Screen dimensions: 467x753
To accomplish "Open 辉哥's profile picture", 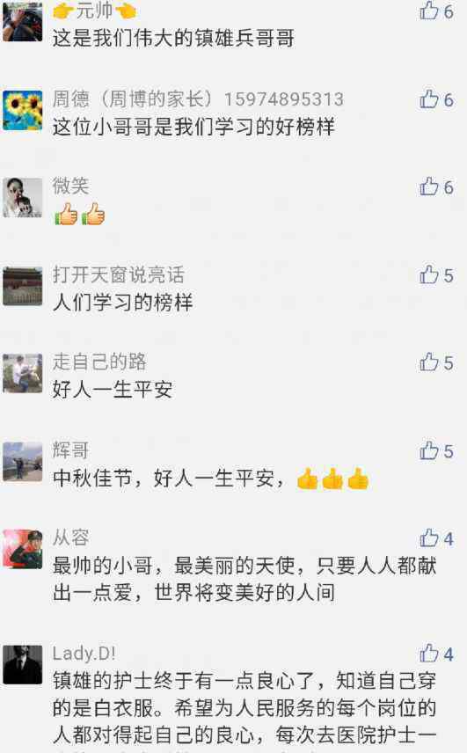I will coord(23,462).
